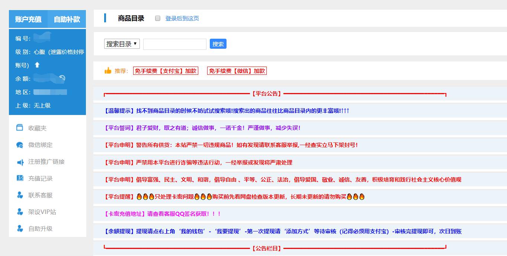Open the 免手续费【微信】加款 link

click(237, 70)
